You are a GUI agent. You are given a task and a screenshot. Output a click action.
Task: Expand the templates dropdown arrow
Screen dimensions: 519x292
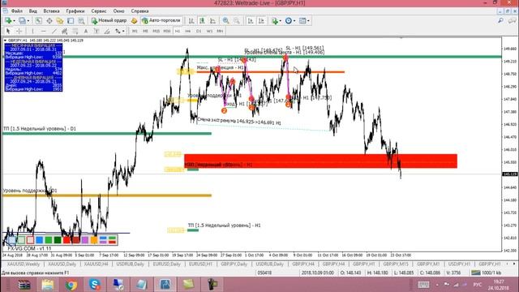308,21
